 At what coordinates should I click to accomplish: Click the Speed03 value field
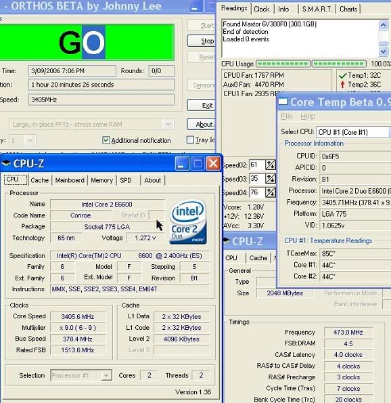257,179
